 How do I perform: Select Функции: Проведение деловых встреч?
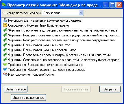pos(59,55)
